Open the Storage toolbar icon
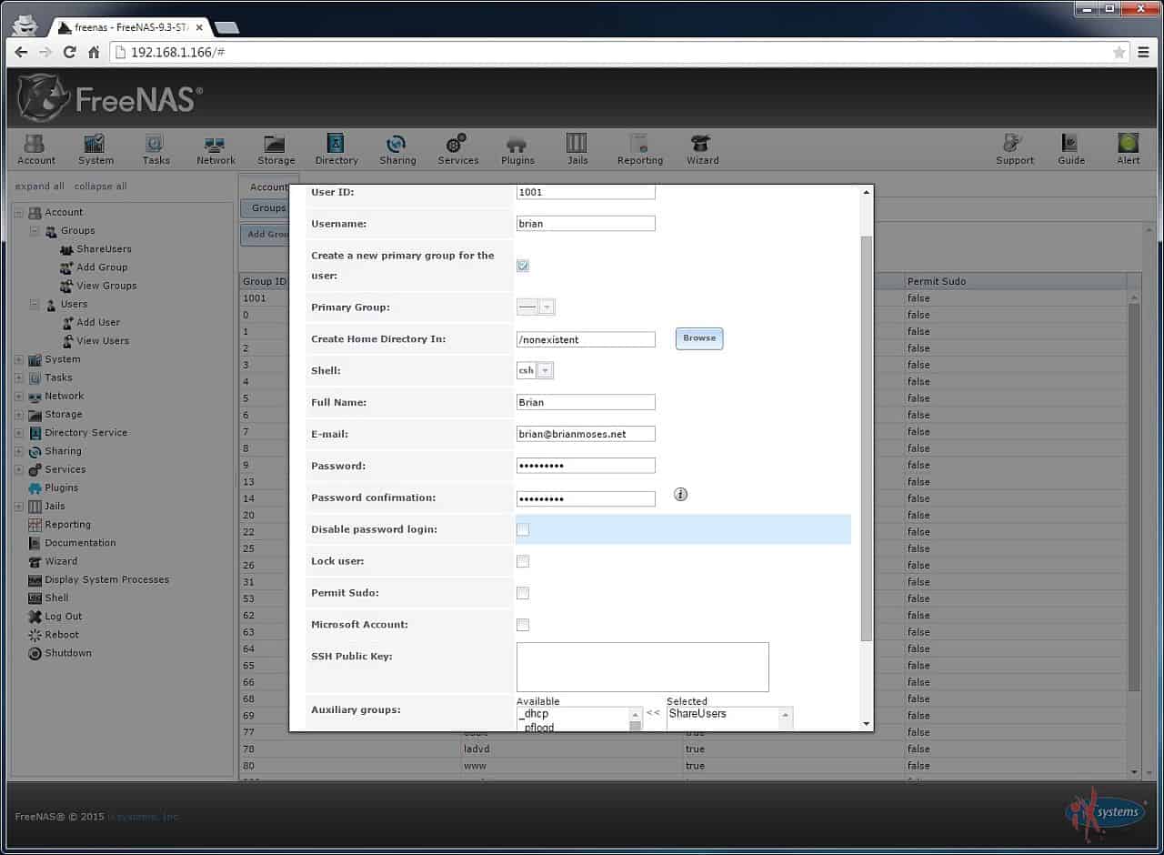 point(276,149)
